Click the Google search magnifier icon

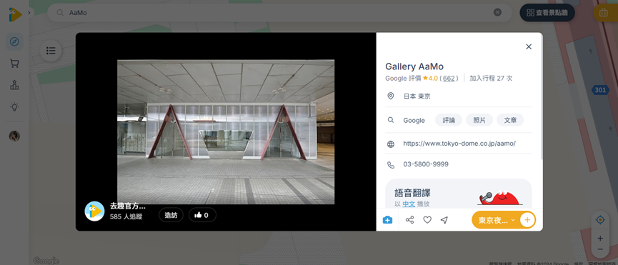391,120
